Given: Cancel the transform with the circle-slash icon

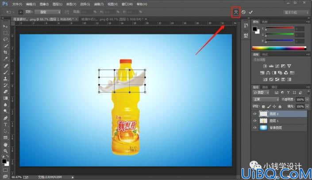Looking at the screenshot, I should (243, 12).
